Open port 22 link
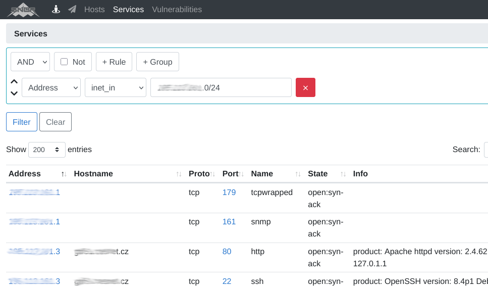488x288 pixels. [x=227, y=281]
